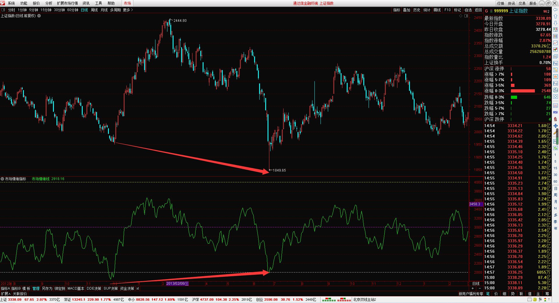Viewport: 559px width, 303px height.
Task: Click the RSI indicator icon in sidebar
Action: 555,112
